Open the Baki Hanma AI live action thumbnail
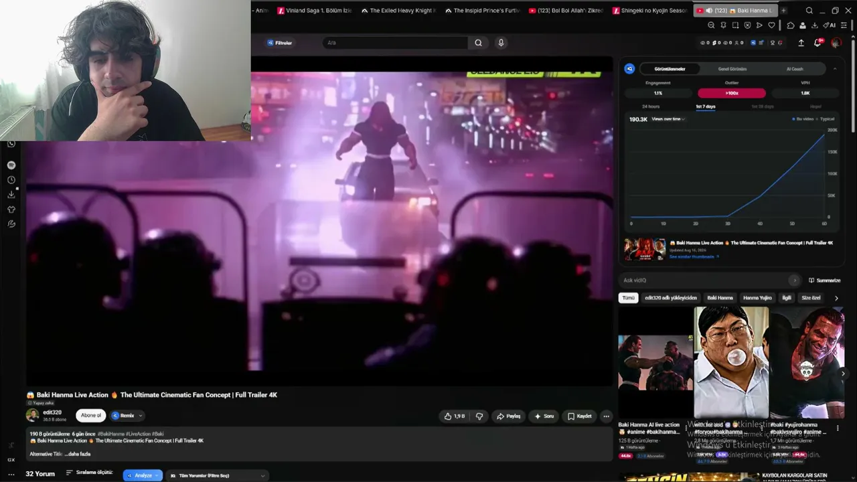 (655, 362)
